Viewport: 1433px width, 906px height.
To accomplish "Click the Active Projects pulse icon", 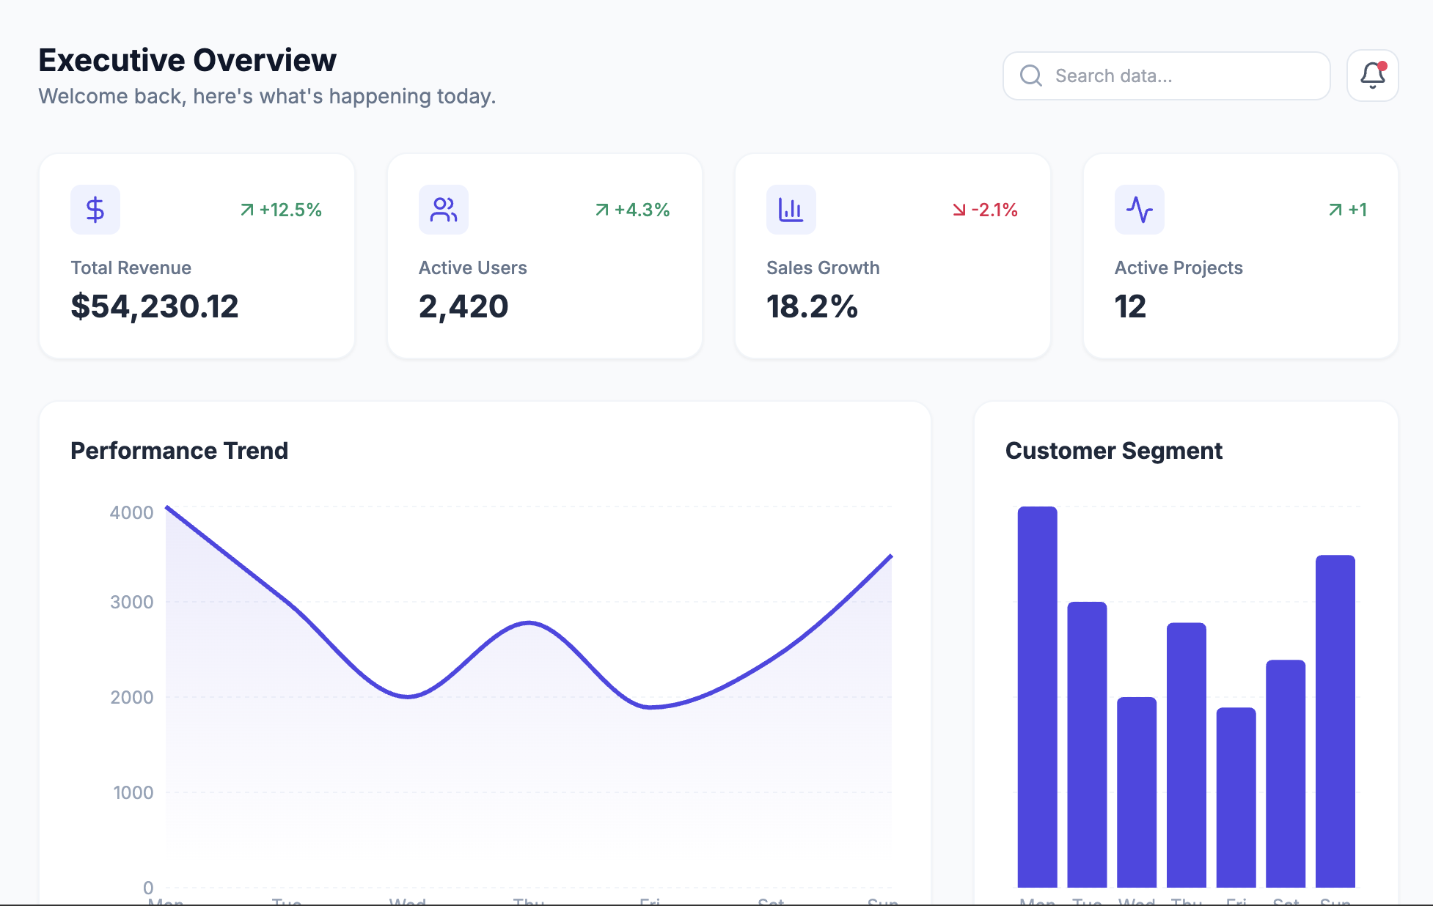I will point(1139,210).
